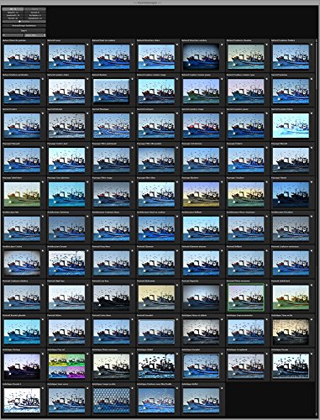
Task: Pick the yellow-green tinted boat preset thumbnail
Action: point(22,194)
